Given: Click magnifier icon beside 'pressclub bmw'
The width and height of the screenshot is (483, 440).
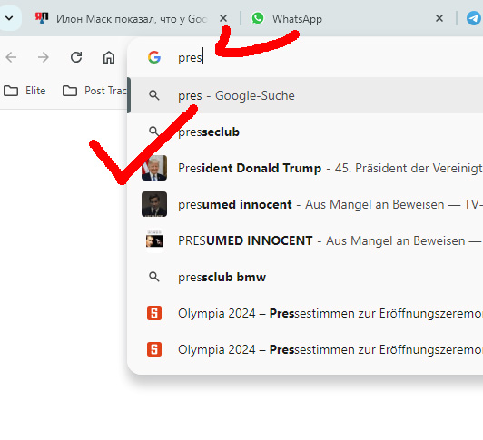Looking at the screenshot, I should [154, 277].
